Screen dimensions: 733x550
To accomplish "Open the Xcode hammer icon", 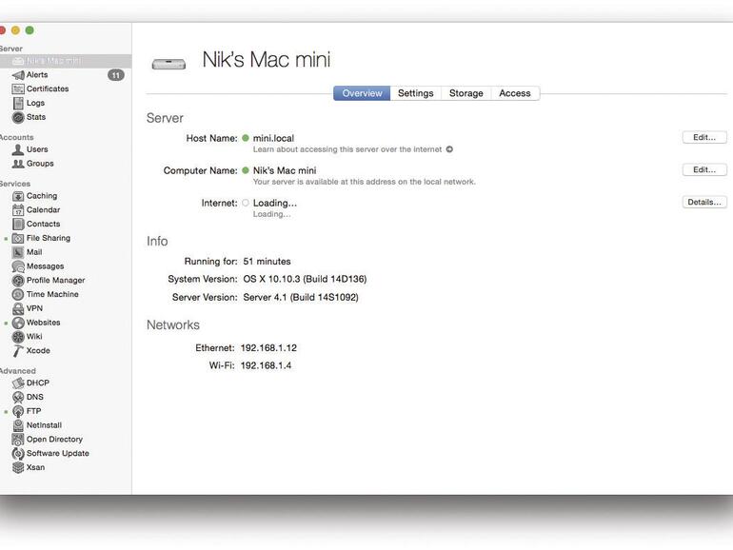I will click(x=18, y=350).
